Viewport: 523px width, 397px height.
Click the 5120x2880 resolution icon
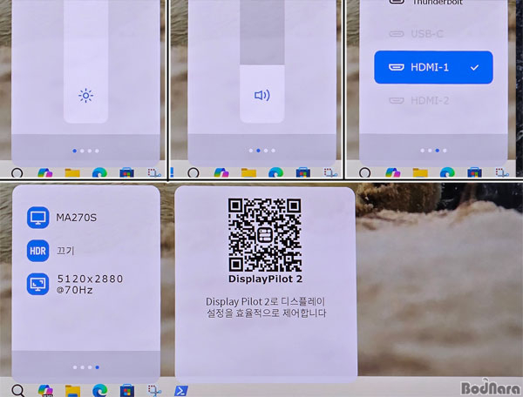(x=37, y=284)
